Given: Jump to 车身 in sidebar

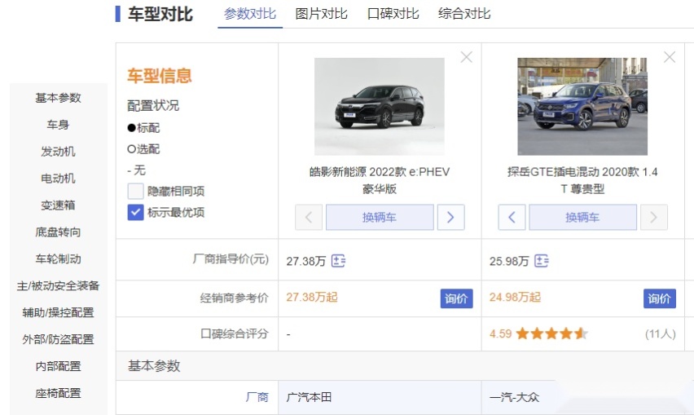Looking at the screenshot, I should [58, 125].
